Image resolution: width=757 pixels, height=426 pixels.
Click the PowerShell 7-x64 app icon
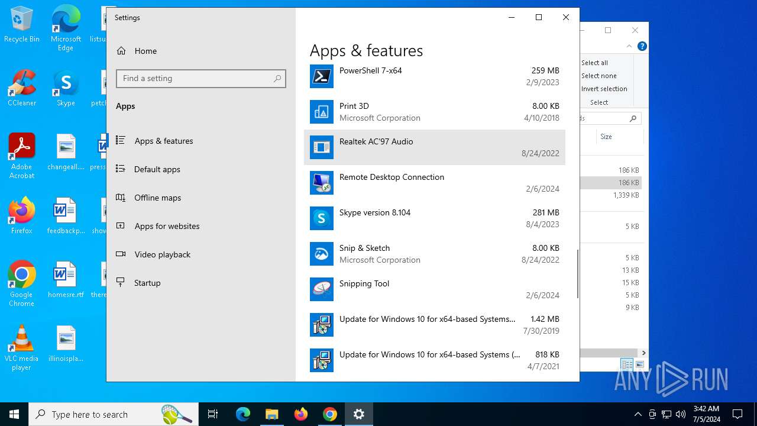pos(322,76)
